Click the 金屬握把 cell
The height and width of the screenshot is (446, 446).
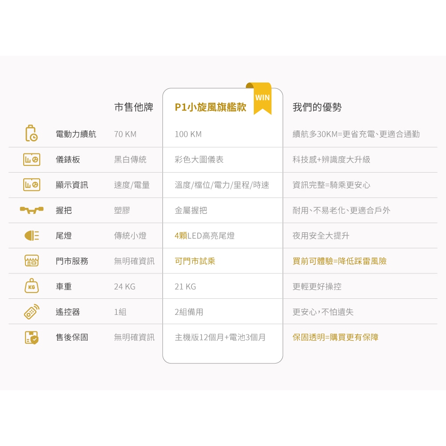191,210
